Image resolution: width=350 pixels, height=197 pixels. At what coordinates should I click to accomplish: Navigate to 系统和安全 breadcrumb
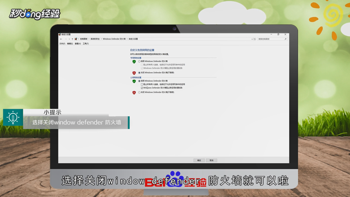[x=95, y=39]
